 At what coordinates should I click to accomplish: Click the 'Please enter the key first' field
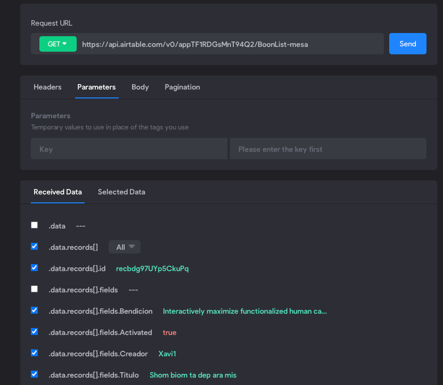click(328, 149)
